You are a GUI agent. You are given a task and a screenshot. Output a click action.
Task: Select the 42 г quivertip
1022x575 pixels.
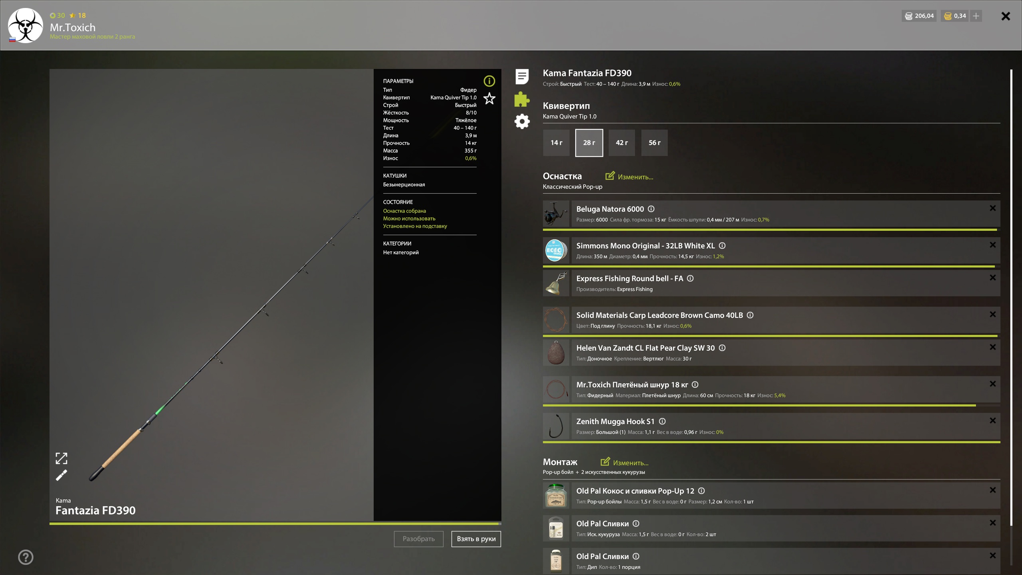pyautogui.click(x=622, y=143)
